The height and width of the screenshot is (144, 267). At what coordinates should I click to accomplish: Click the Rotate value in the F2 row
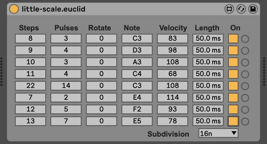[102, 109]
